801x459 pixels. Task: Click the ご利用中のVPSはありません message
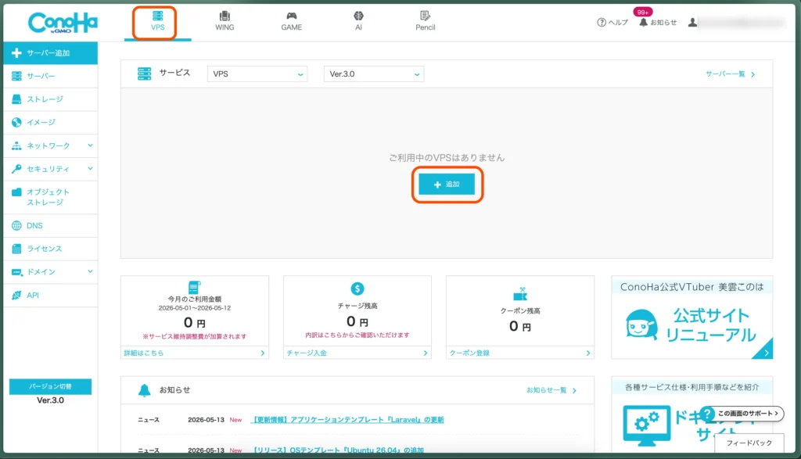447,158
